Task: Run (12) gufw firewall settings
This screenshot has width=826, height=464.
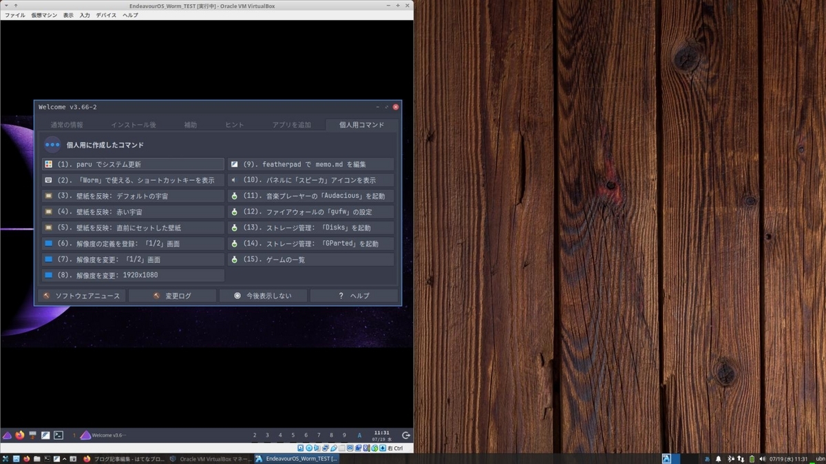Action: click(311, 212)
